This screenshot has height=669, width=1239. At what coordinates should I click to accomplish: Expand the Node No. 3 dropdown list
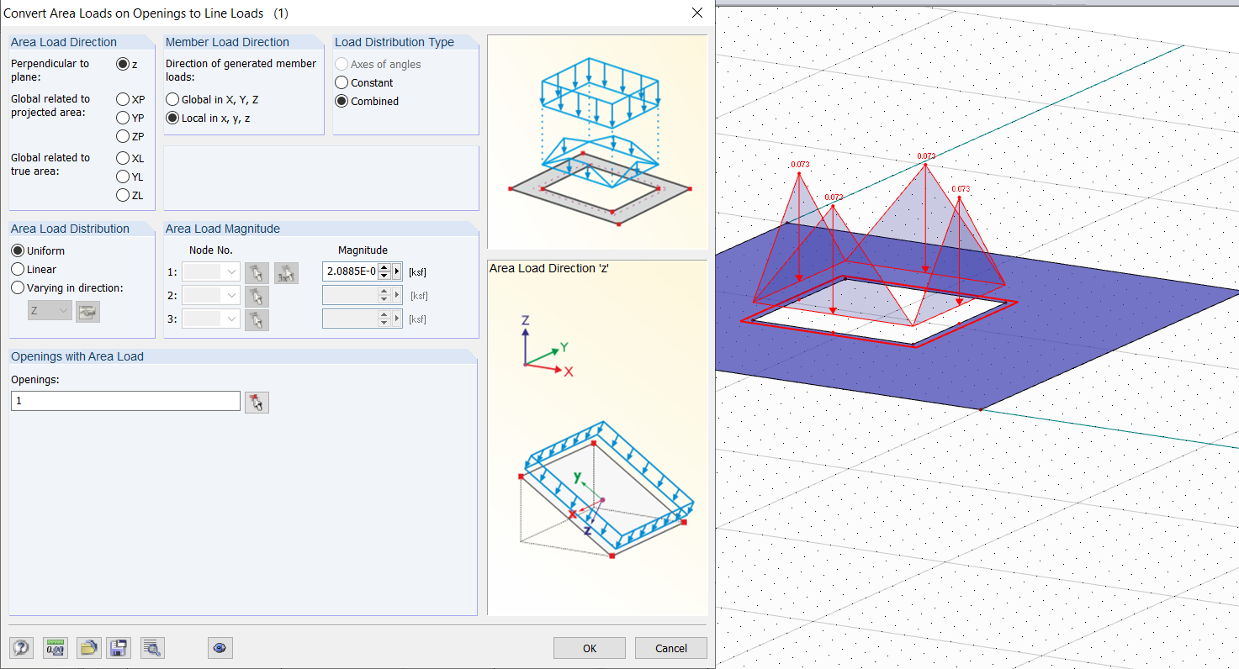(x=232, y=319)
